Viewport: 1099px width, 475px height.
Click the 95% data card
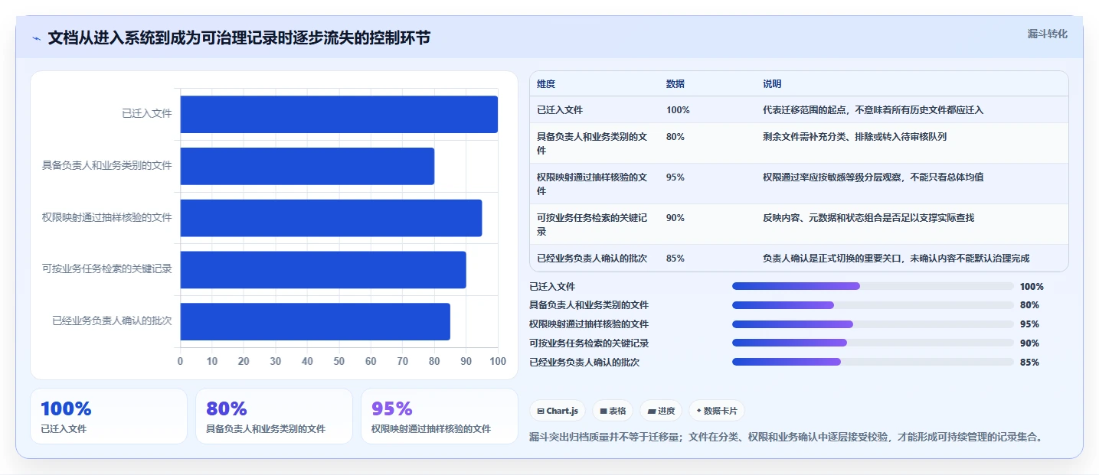[x=440, y=416]
